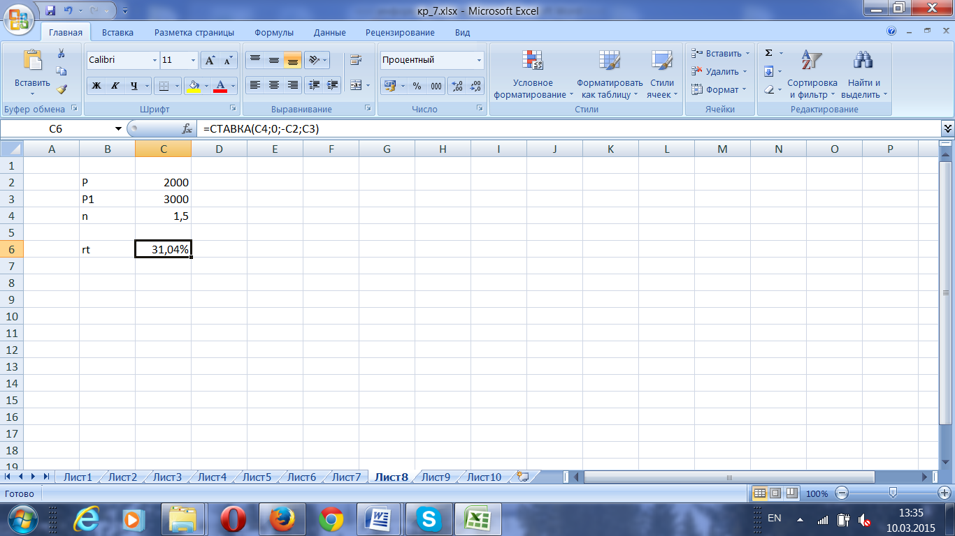This screenshot has height=536, width=955.
Task: Align cell content to bottom
Action: coord(292,60)
